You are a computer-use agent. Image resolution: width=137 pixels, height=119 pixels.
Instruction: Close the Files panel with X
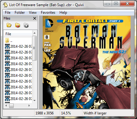[x=34, y=18]
